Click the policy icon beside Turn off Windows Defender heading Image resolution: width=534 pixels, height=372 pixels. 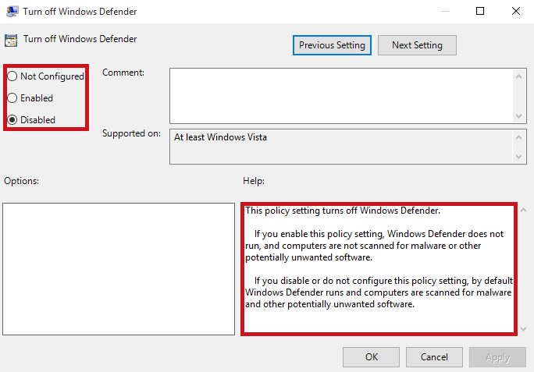[10, 41]
